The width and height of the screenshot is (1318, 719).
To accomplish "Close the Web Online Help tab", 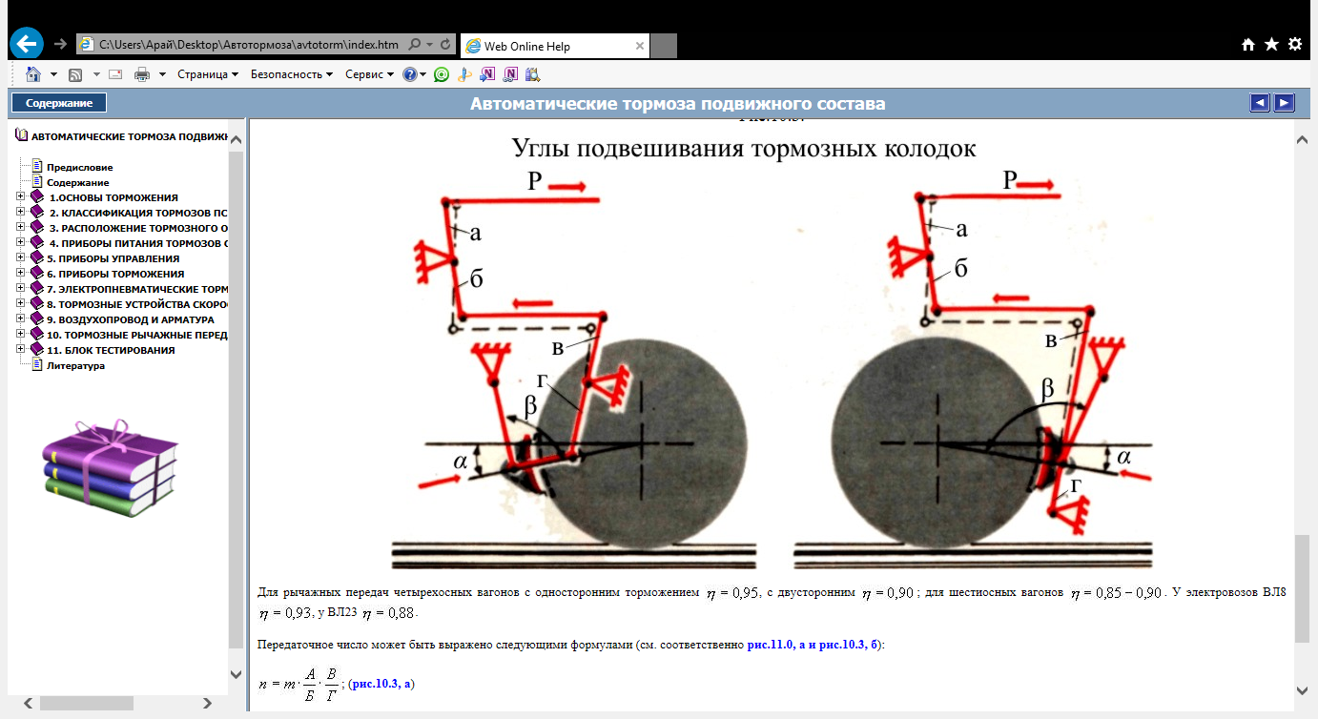I will (x=640, y=45).
